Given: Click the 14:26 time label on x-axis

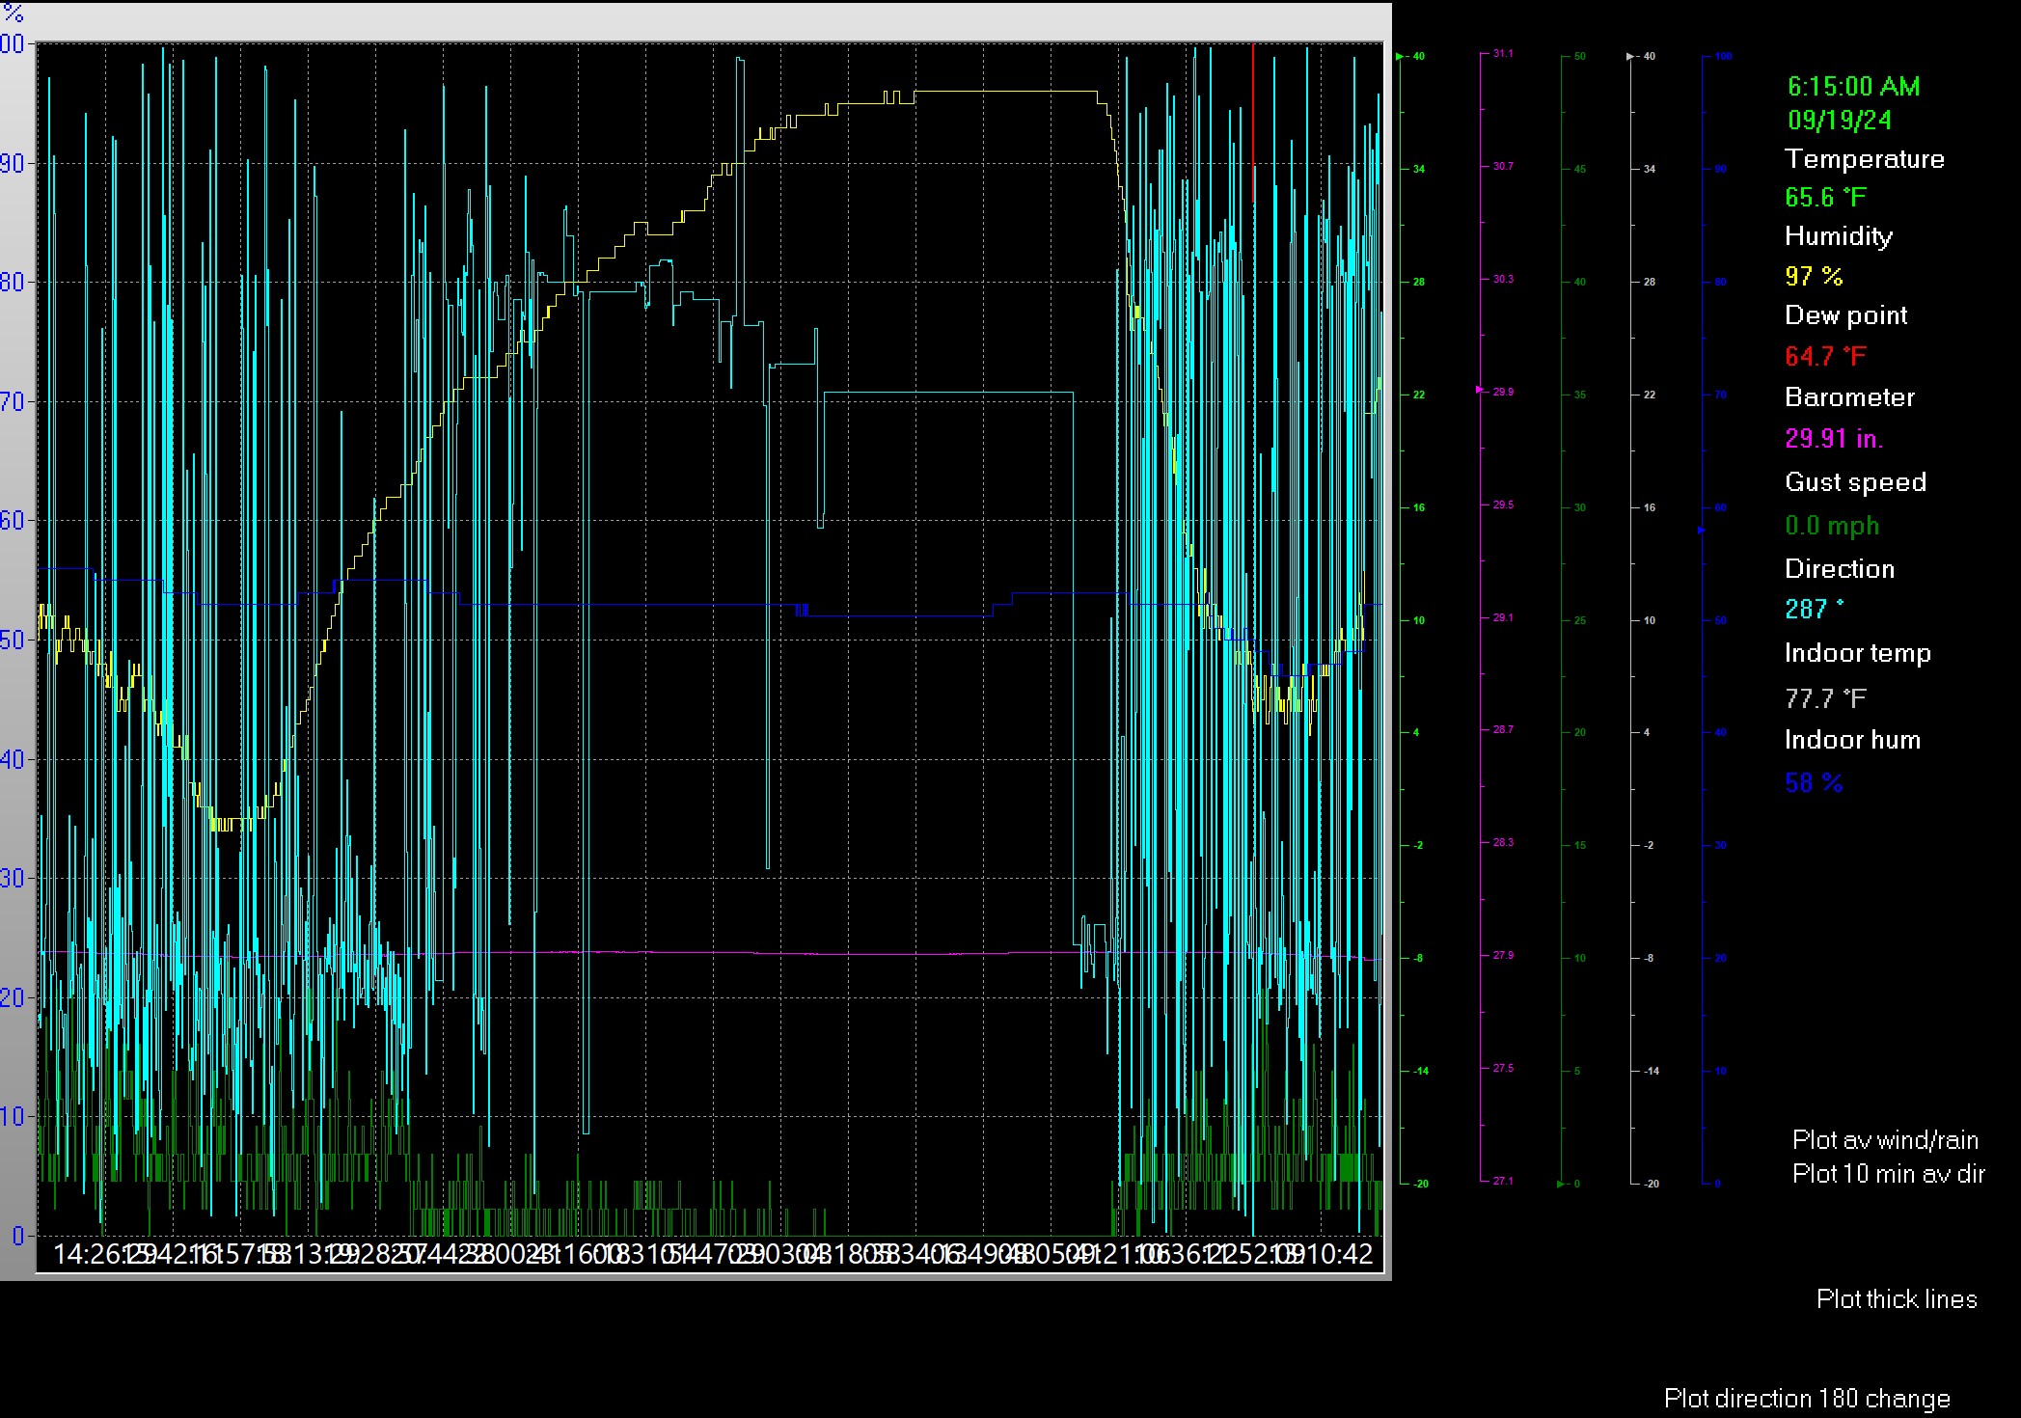Looking at the screenshot, I should point(87,1254).
